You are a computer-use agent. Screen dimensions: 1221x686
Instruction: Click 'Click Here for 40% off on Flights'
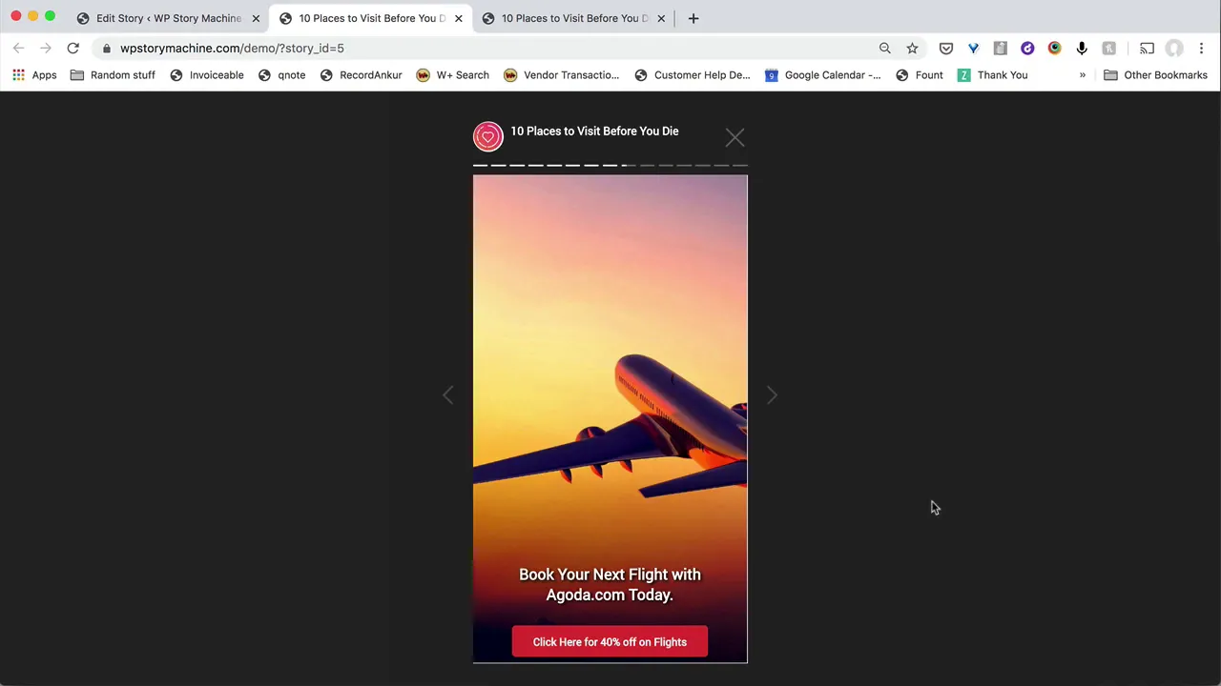610,642
